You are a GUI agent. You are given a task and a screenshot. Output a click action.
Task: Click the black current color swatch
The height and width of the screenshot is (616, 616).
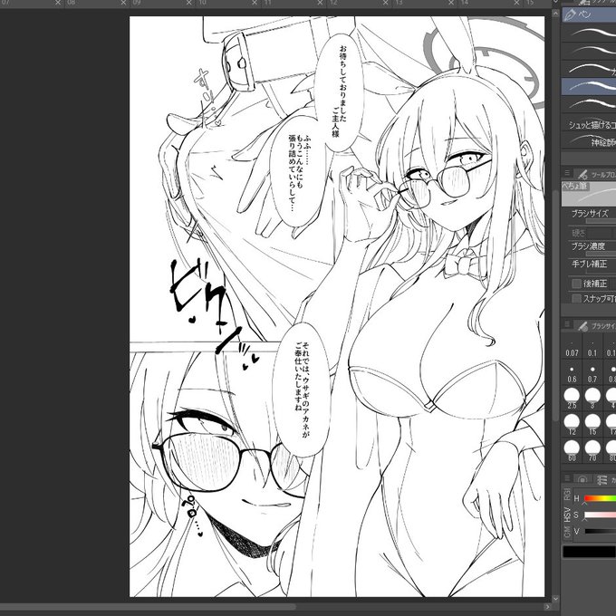pyautogui.click(x=589, y=552)
